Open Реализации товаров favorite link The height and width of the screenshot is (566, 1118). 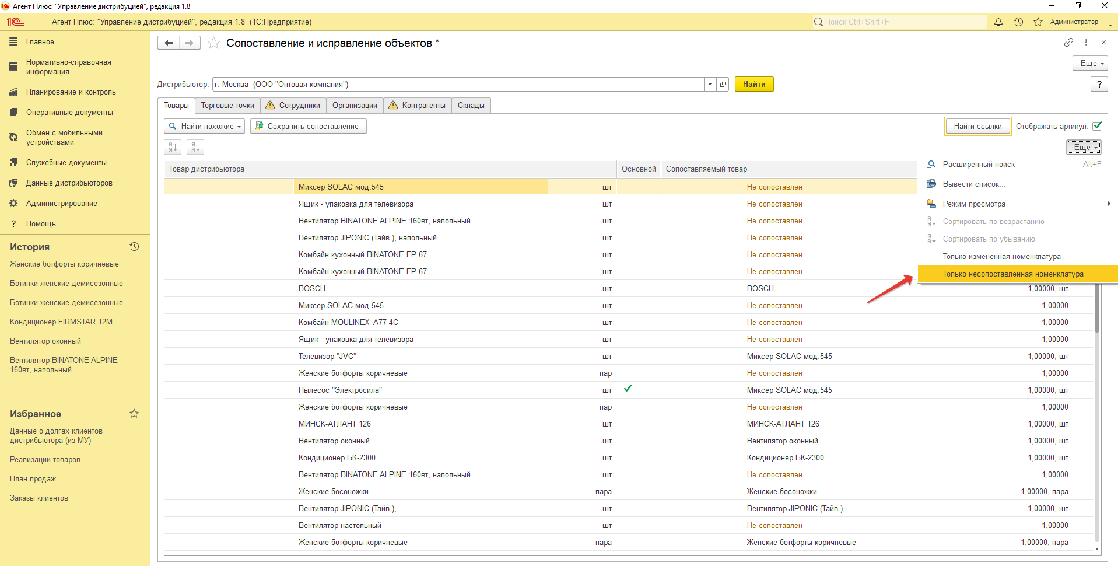click(45, 460)
